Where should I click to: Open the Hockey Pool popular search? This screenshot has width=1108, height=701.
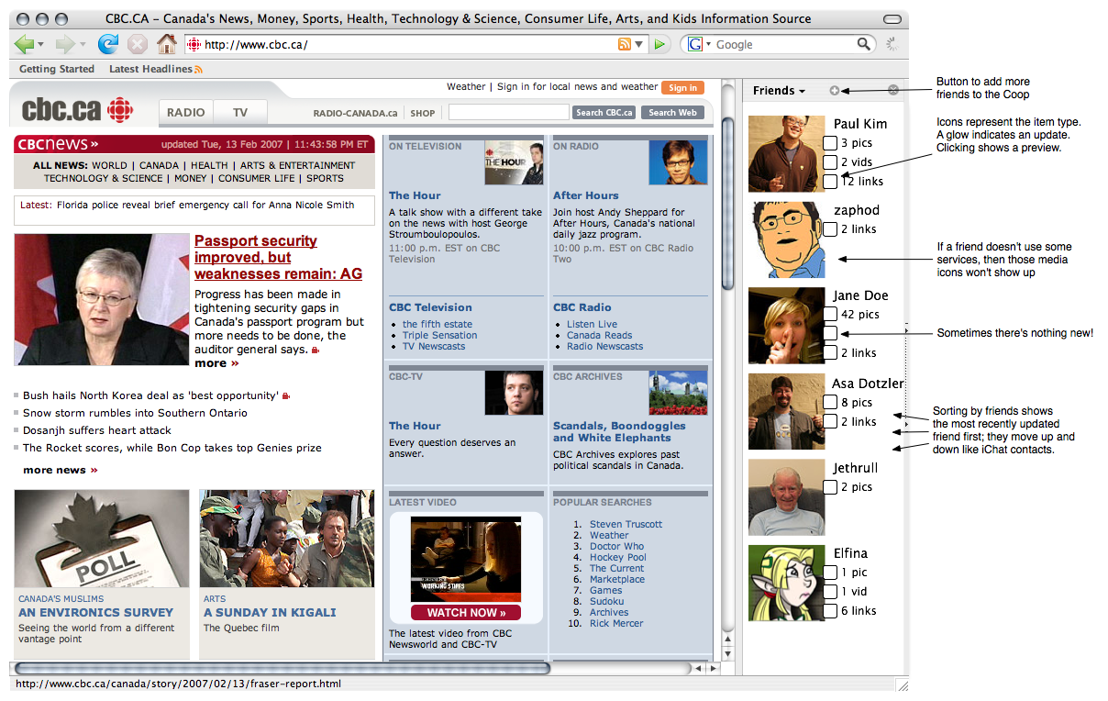click(x=617, y=558)
